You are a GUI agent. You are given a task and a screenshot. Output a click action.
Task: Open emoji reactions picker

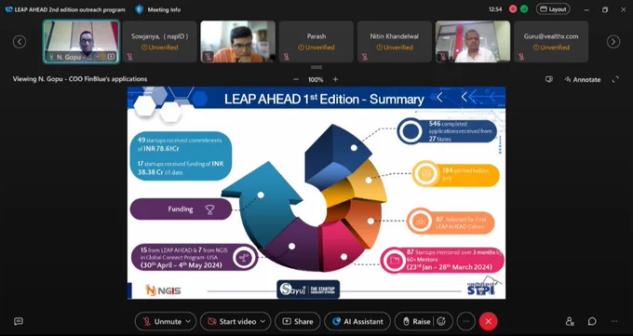point(441,321)
